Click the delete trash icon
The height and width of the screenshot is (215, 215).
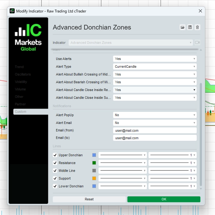(197, 27)
